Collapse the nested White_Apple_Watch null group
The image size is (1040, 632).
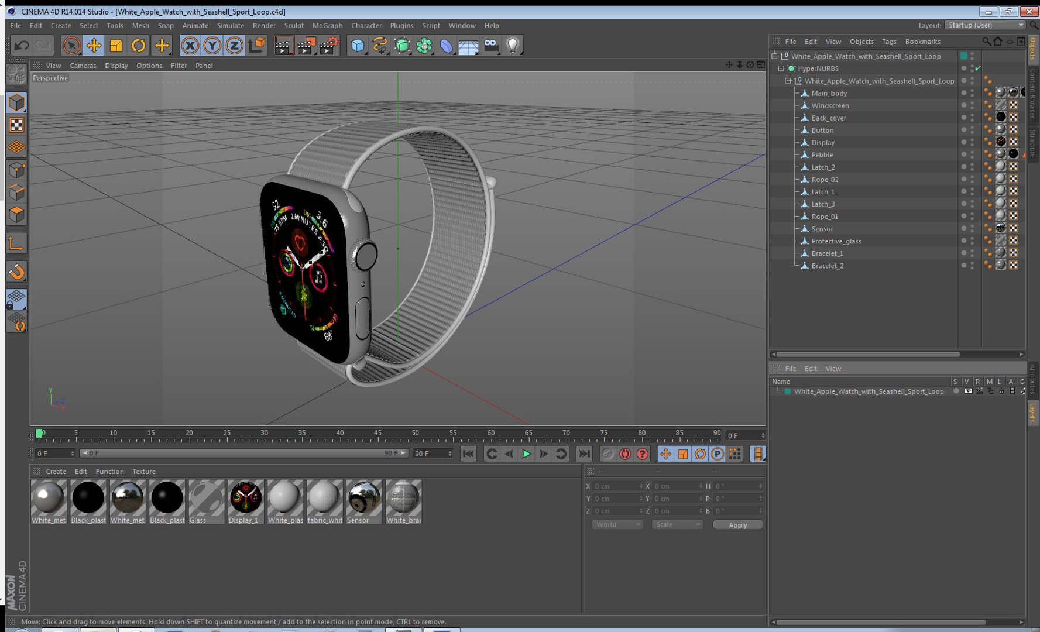[x=788, y=81]
